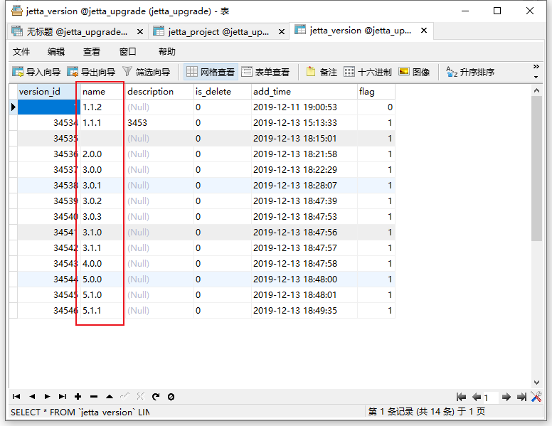This screenshot has width=552, height=426.
Task: Refresh the table data
Action: (x=156, y=397)
